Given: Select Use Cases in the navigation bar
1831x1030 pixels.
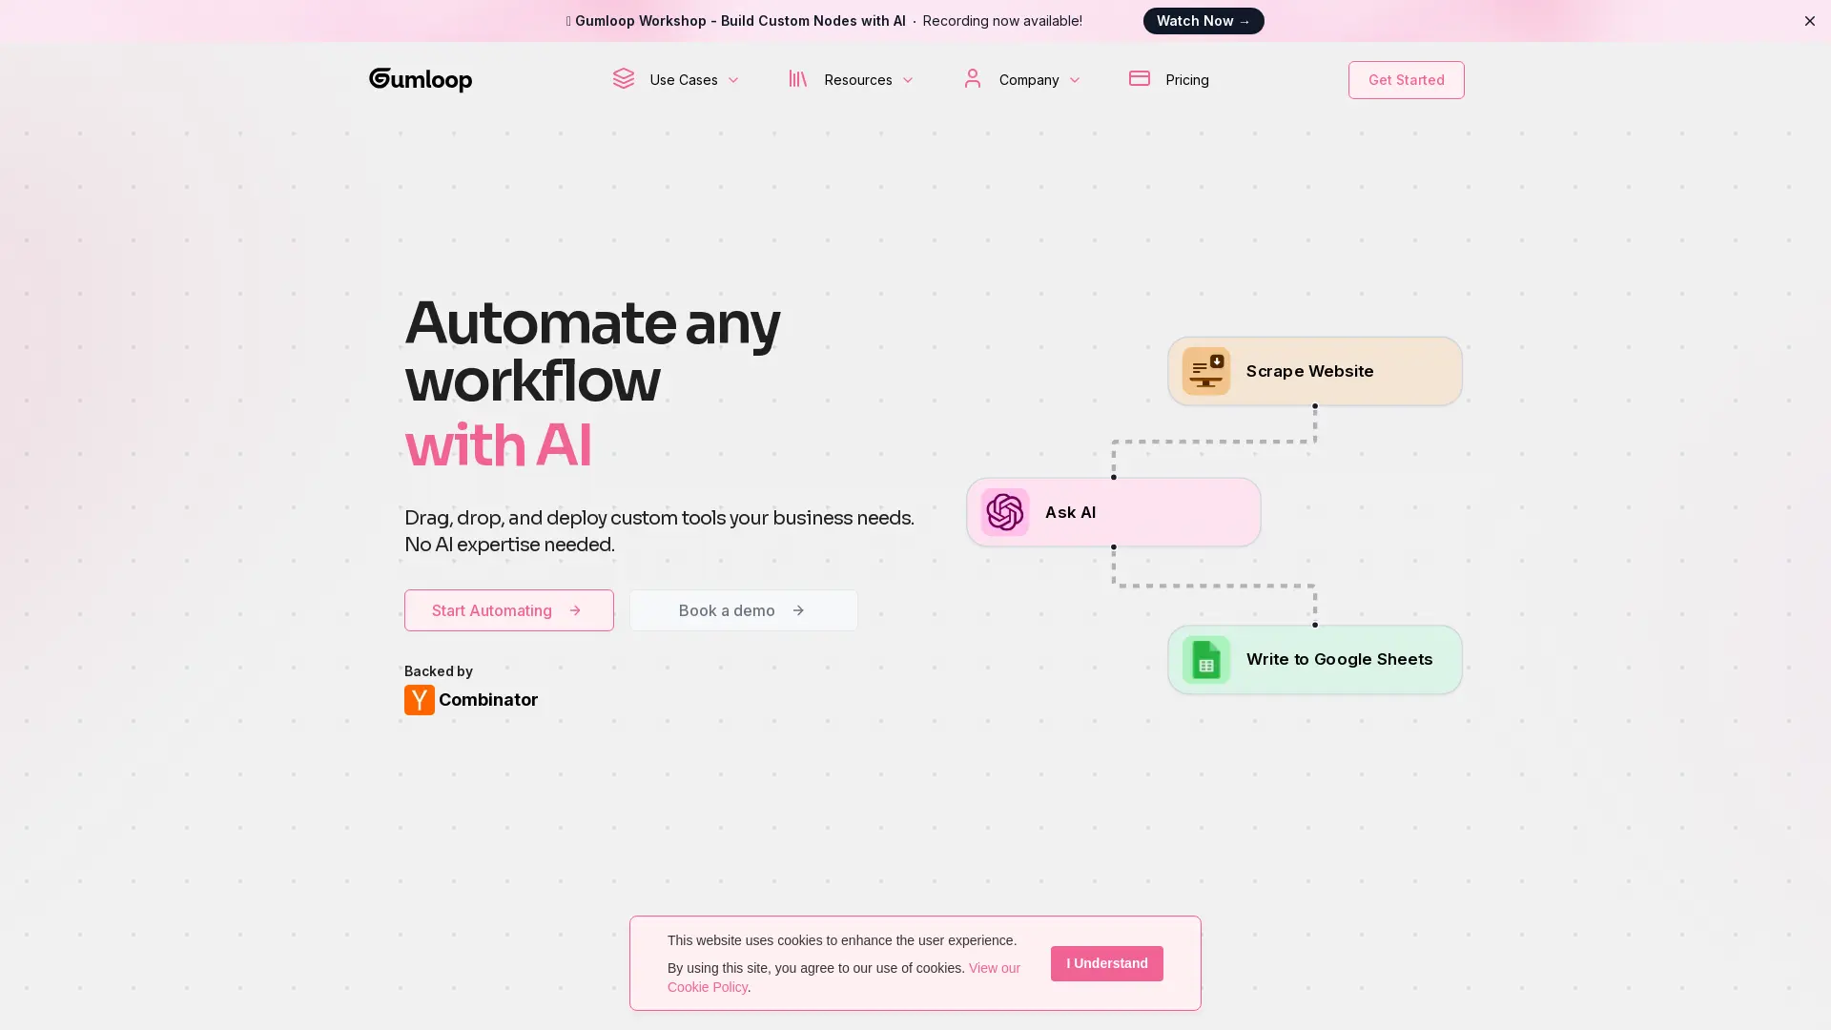Looking at the screenshot, I should click(x=683, y=79).
